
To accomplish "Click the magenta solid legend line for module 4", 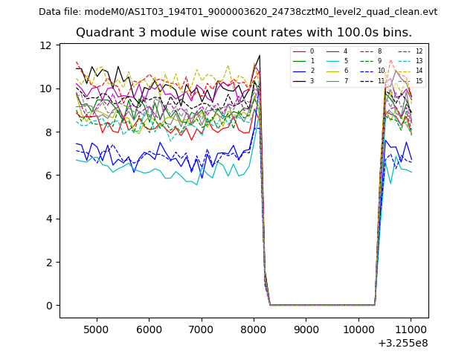I will [x=332, y=51].
